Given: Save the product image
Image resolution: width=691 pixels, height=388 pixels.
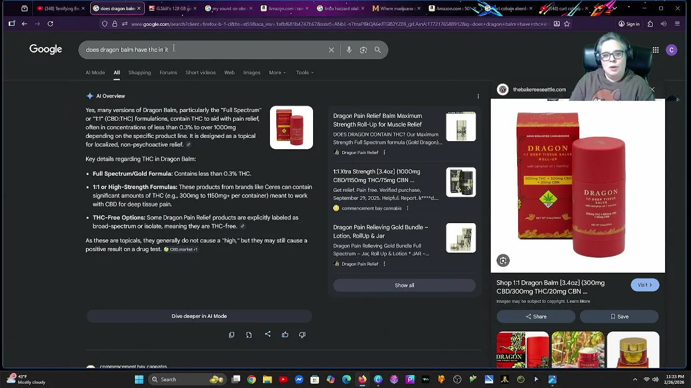Looking at the screenshot, I should tap(619, 317).
